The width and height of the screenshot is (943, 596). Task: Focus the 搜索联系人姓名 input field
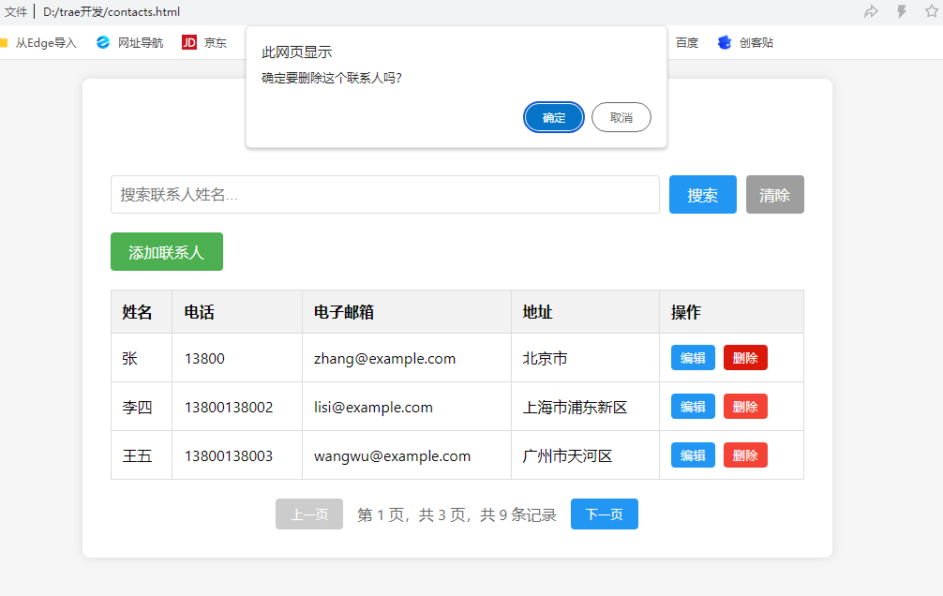point(385,194)
